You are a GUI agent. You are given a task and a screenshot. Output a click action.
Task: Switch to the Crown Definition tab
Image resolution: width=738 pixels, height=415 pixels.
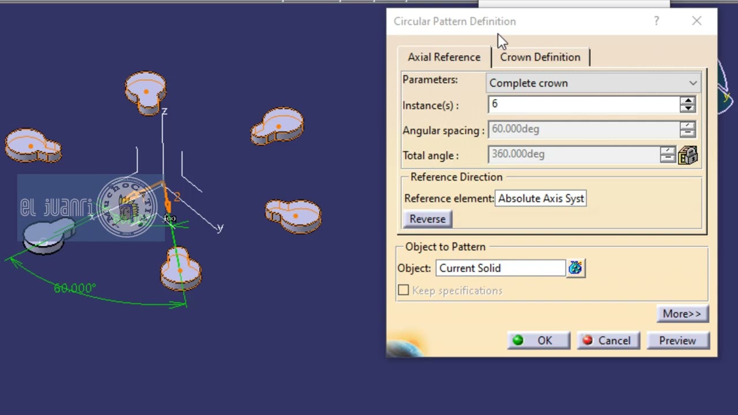(x=540, y=57)
